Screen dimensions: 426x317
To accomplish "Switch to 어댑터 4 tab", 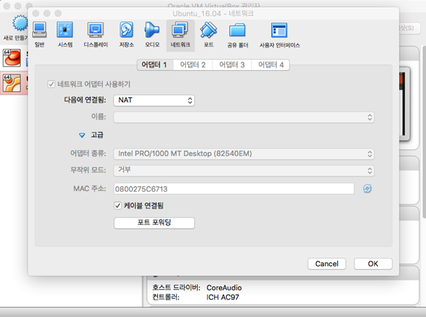I will coord(271,65).
